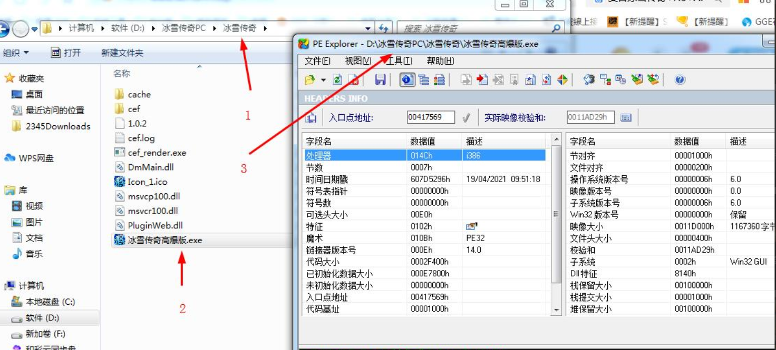The width and height of the screenshot is (776, 350).
Task: Select the headers info view icon
Action: pos(407,80)
